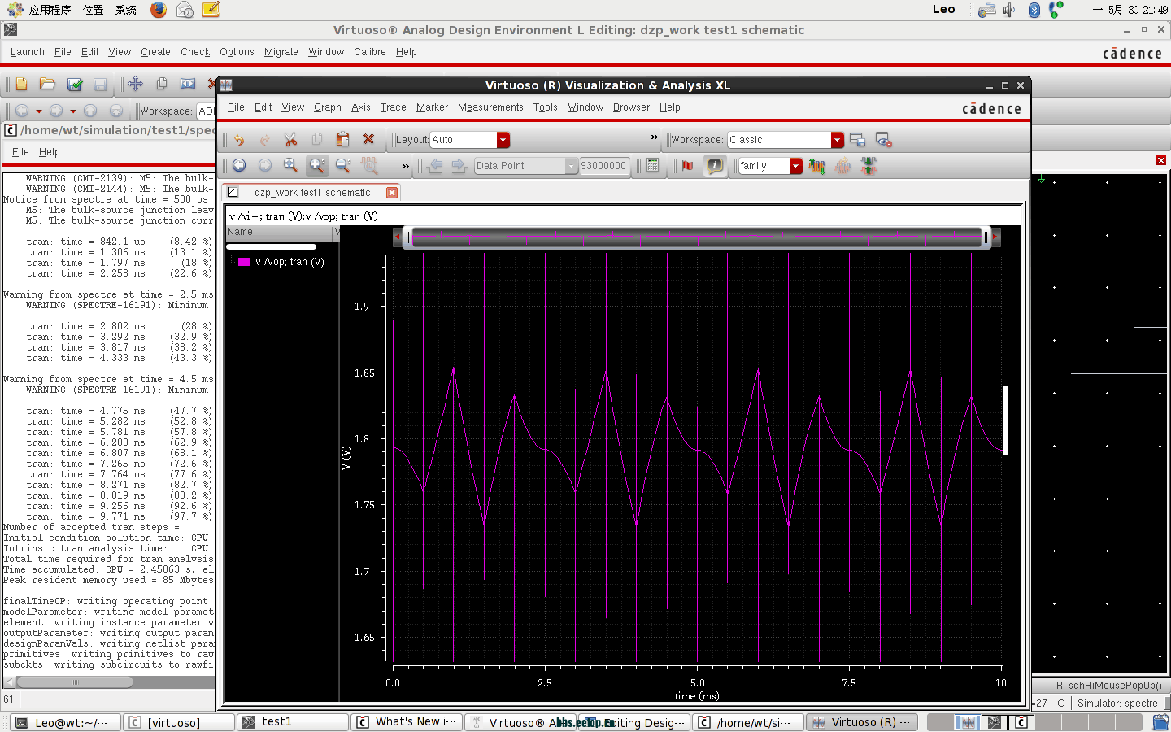Click the log window horizontal scrollbar
This screenshot has width=1171, height=732.
pyautogui.click(x=75, y=682)
